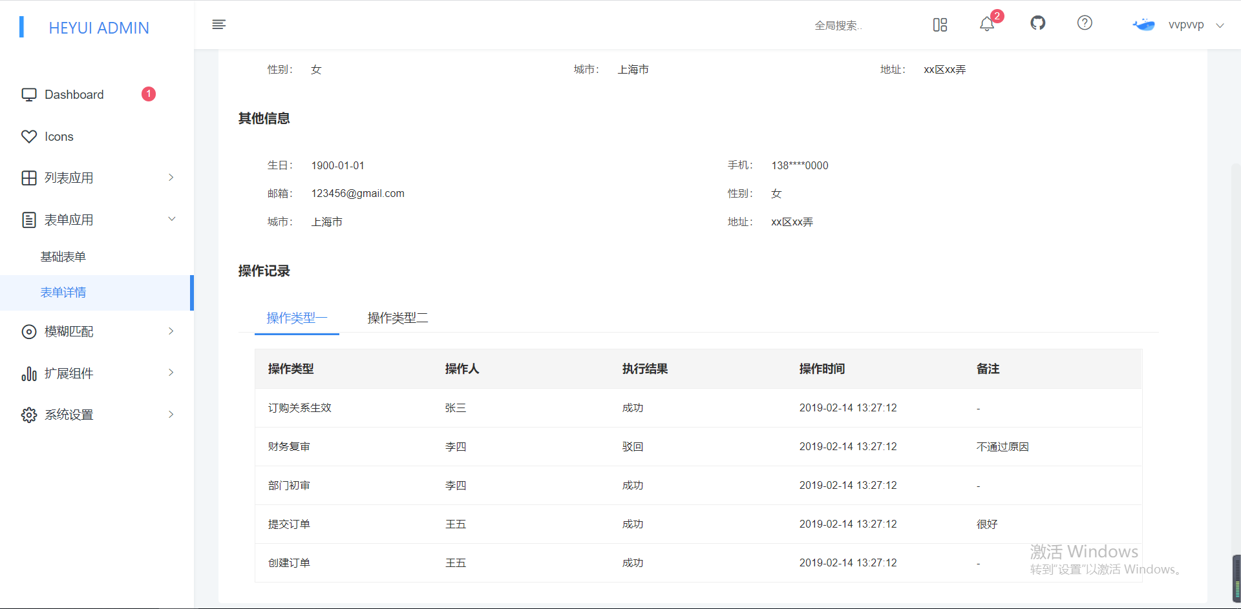Viewport: 1241px width, 609px height.
Task: Click the HEYUI ADMIN logo link
Action: [x=99, y=28]
